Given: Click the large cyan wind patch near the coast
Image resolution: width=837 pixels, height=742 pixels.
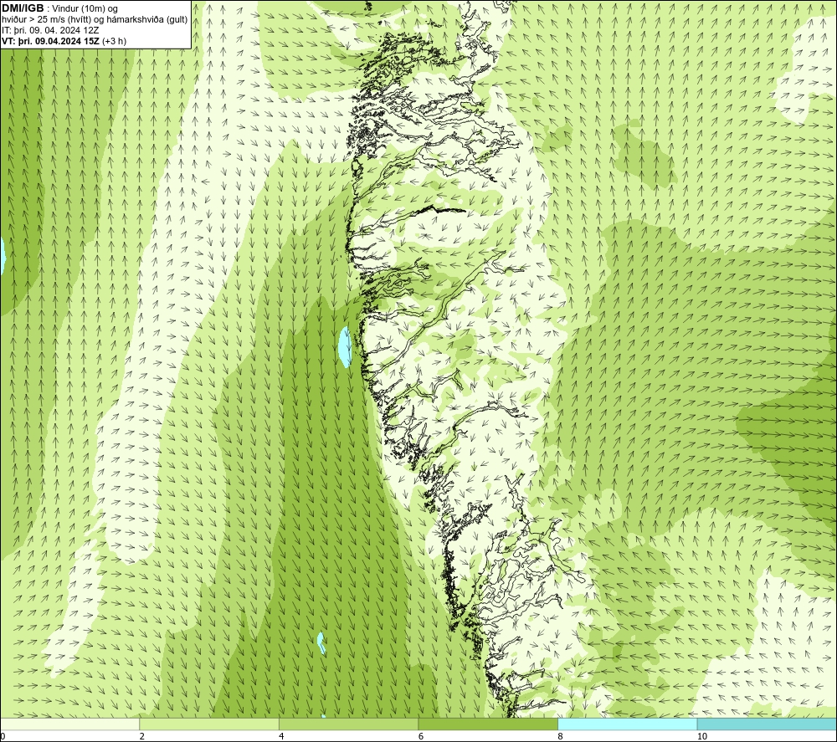Looking at the screenshot, I should click(346, 346).
